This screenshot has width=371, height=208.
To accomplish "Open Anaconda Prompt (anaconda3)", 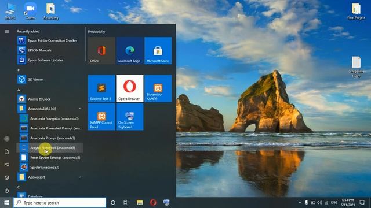I will (x=50, y=138).
